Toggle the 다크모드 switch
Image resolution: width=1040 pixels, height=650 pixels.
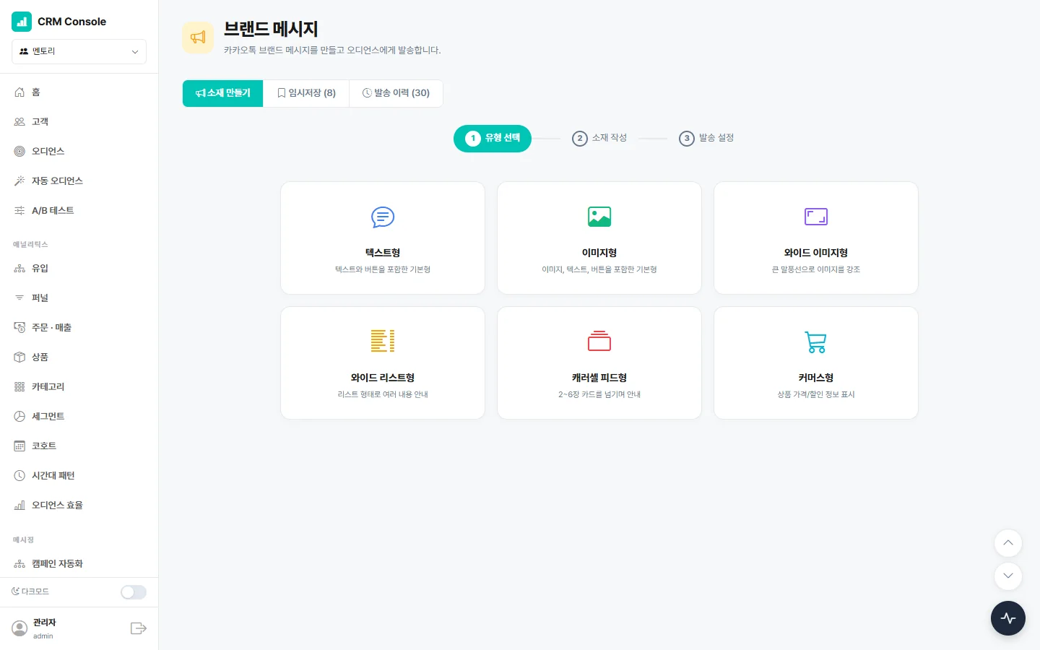[134, 592]
